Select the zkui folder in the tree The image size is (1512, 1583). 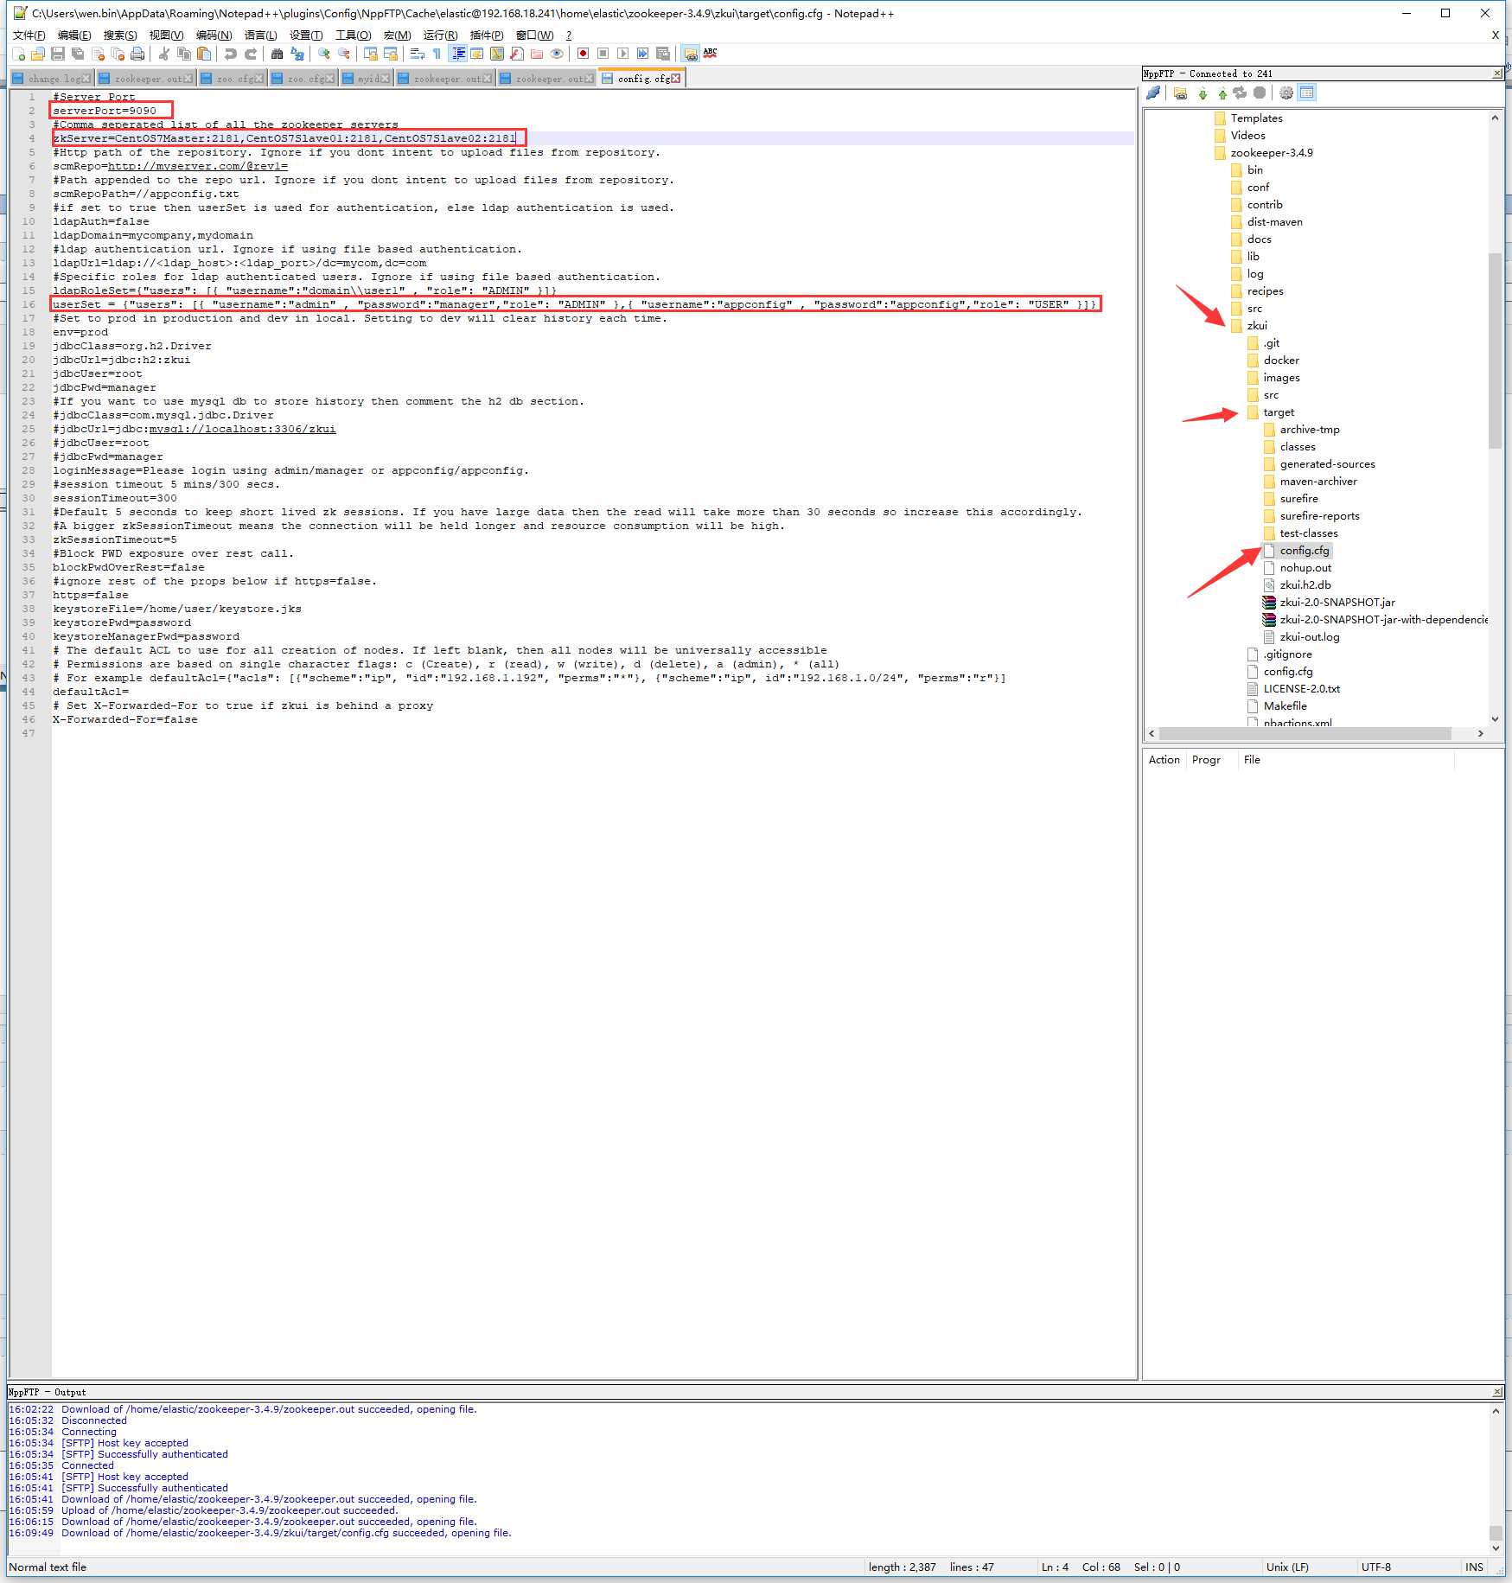pos(1257,326)
